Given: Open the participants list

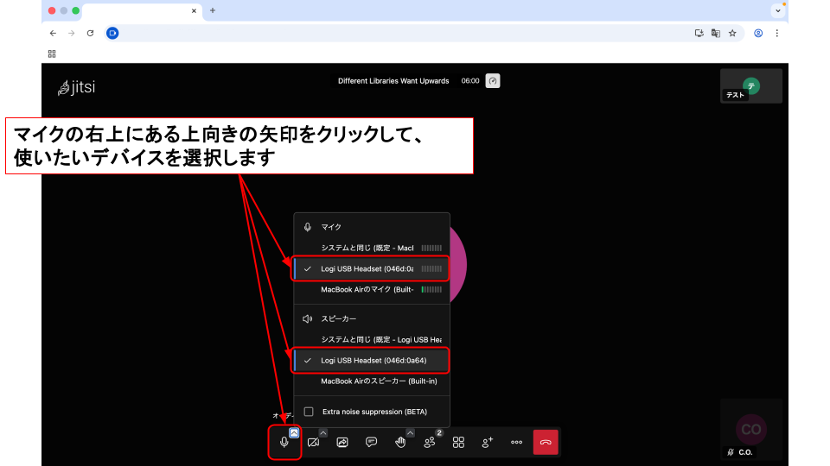Looking at the screenshot, I should click(x=430, y=442).
